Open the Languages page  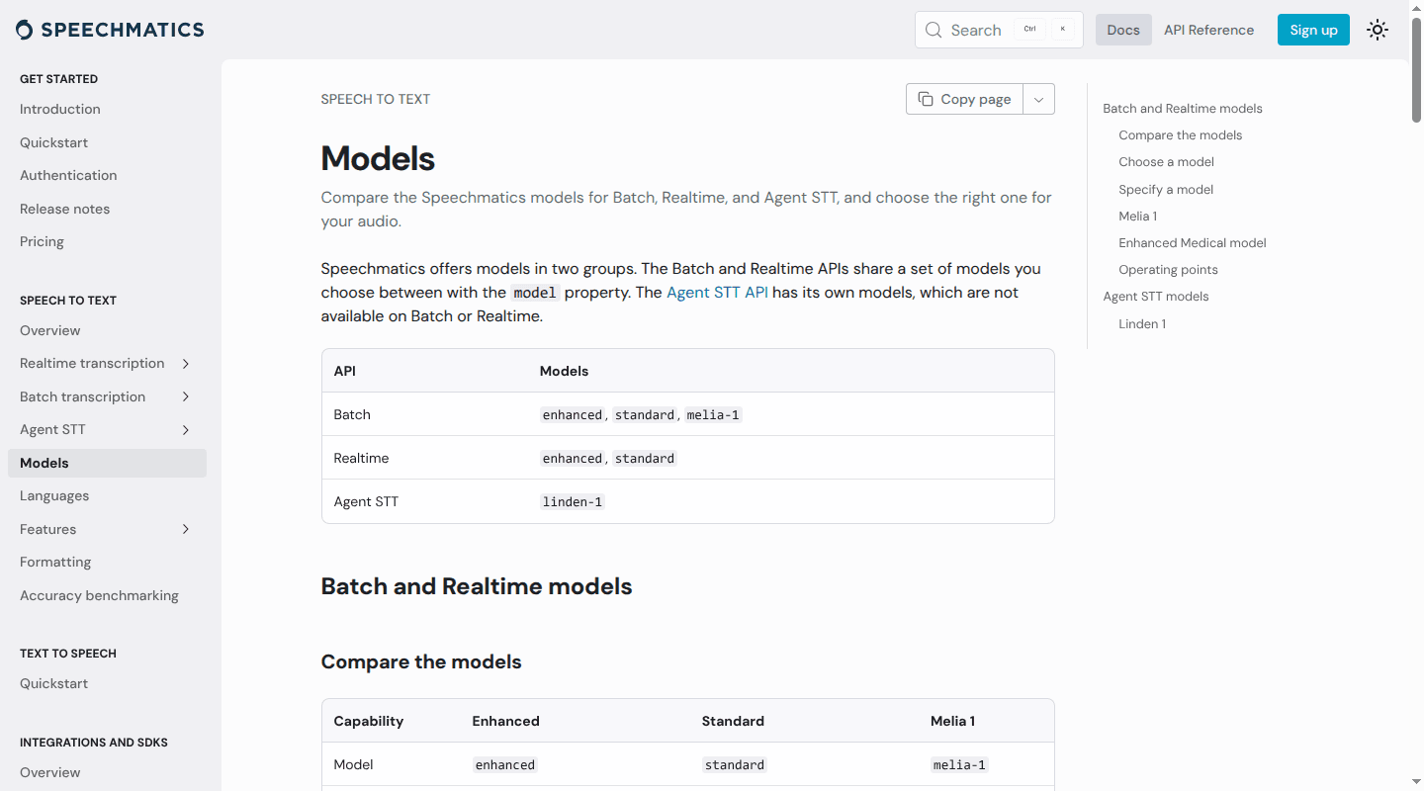coord(54,495)
